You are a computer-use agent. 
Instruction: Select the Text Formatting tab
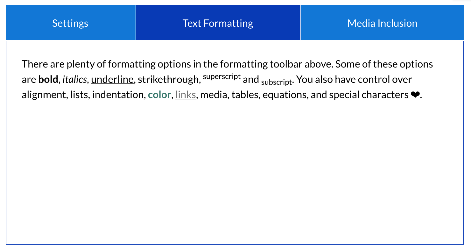(x=218, y=23)
